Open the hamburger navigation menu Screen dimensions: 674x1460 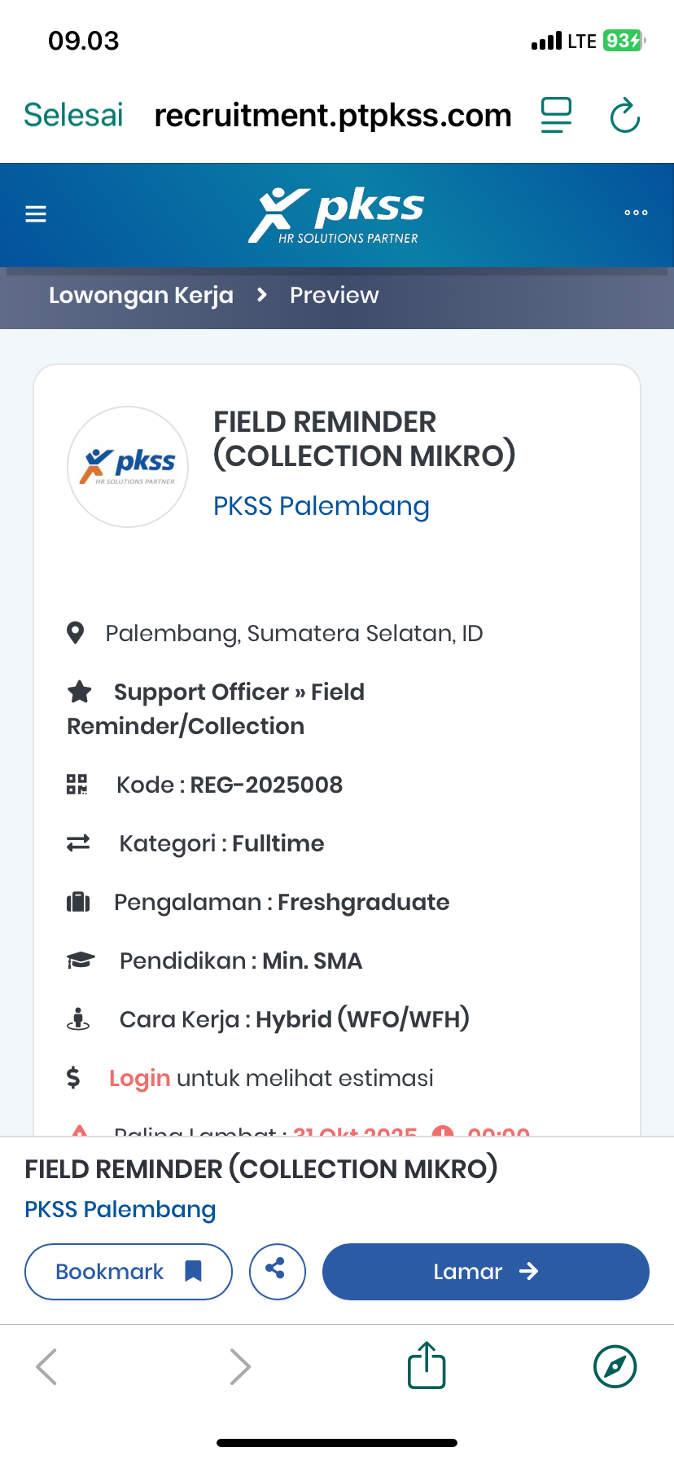point(36,214)
